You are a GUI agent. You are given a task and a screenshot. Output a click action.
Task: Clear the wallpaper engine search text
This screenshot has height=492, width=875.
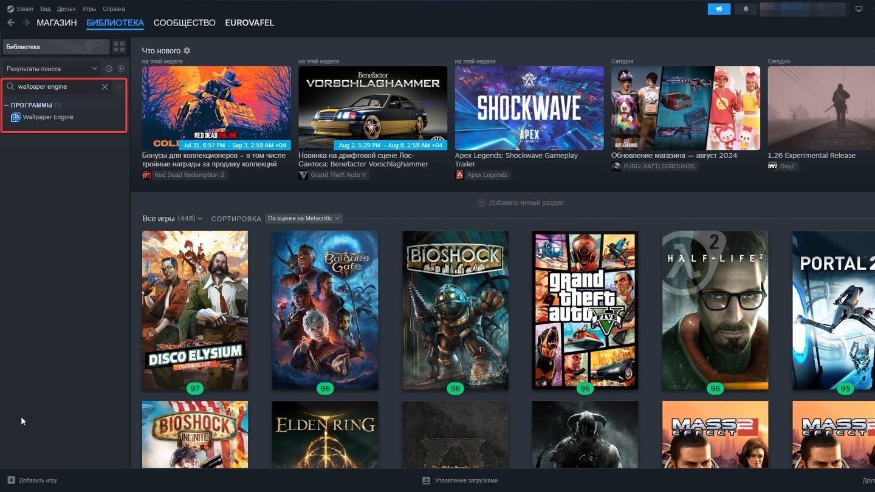(105, 87)
